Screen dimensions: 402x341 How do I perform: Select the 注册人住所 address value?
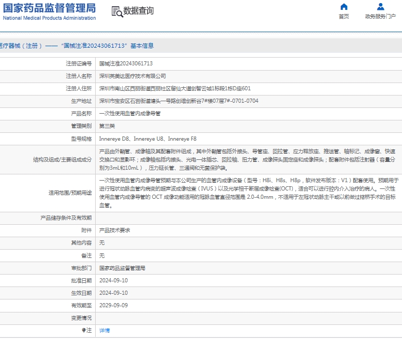point(175,89)
